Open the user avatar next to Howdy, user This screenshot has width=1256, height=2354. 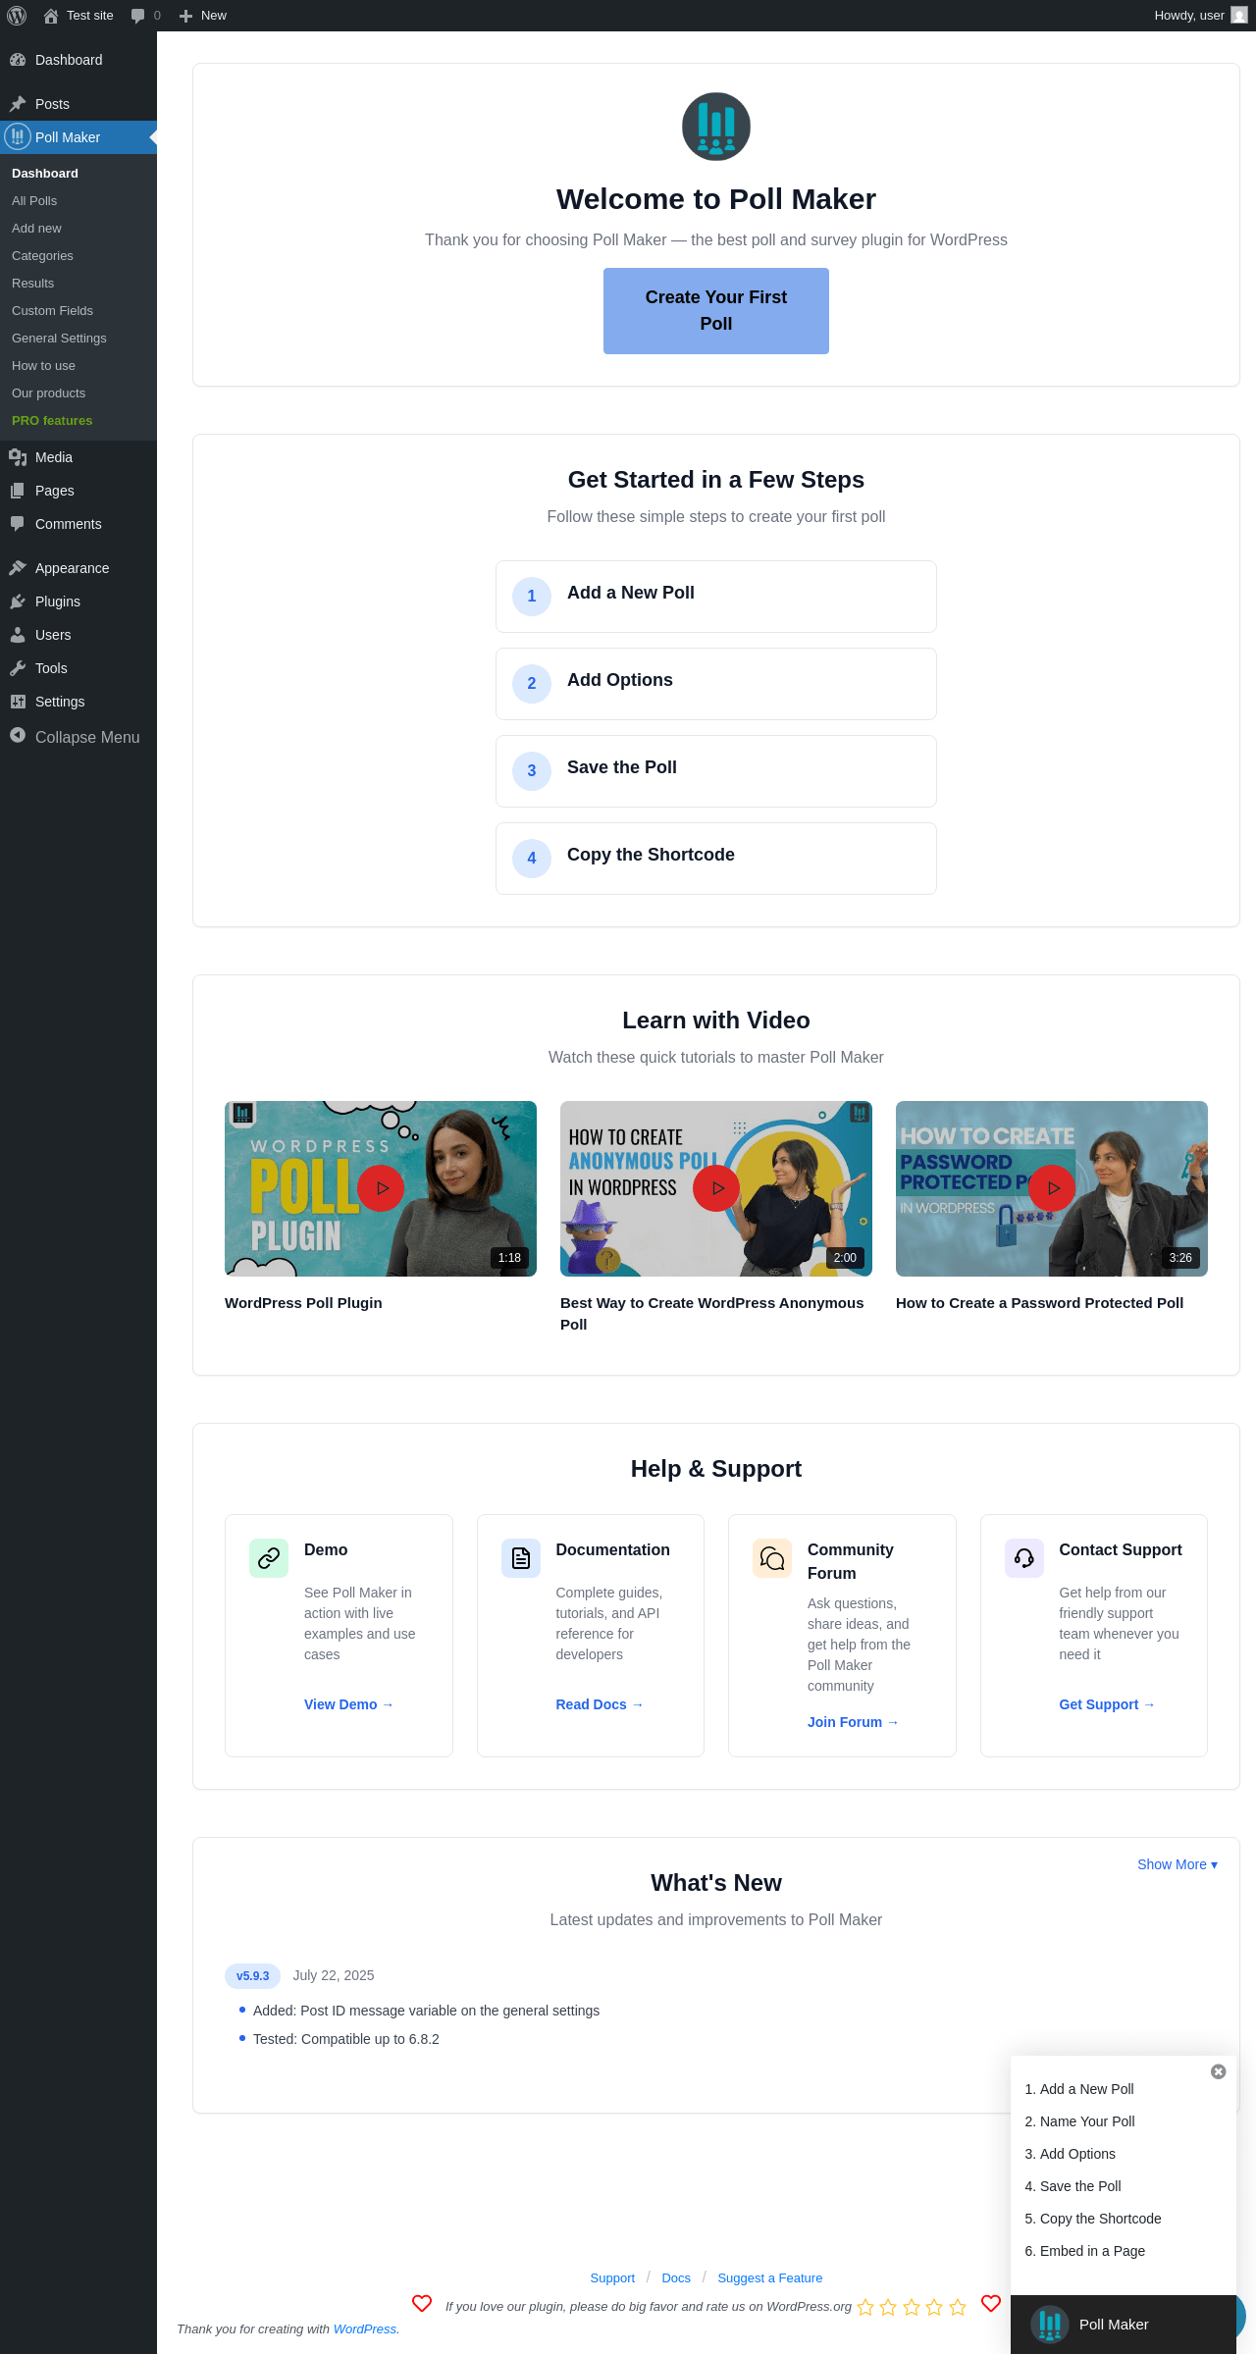[x=1239, y=16]
